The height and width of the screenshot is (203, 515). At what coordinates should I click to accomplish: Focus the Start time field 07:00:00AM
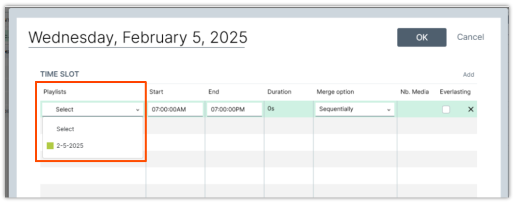coord(175,110)
